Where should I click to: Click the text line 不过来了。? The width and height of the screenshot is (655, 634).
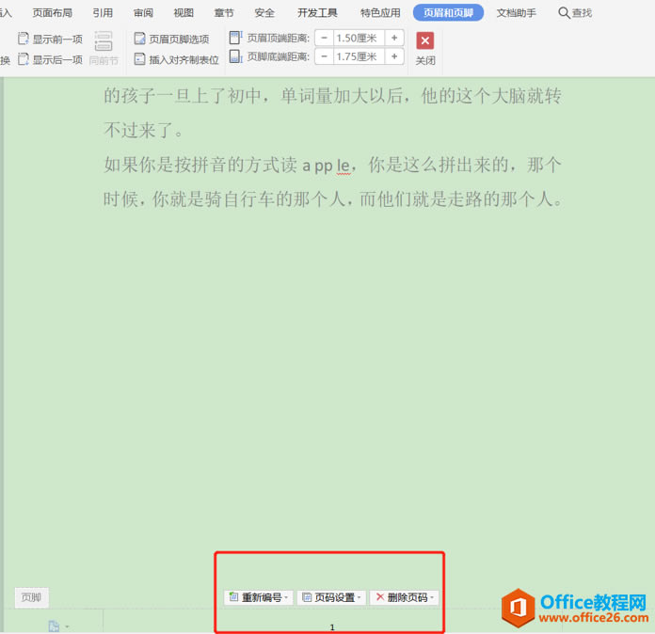143,131
